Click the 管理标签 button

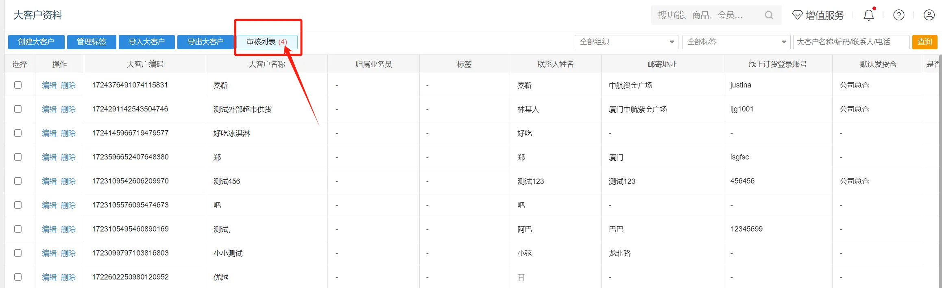92,42
